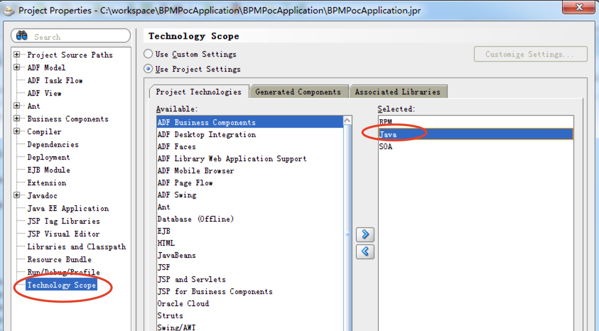Select JSP Tag Libraries in the tree
This screenshot has height=331, width=599.
pos(64,221)
